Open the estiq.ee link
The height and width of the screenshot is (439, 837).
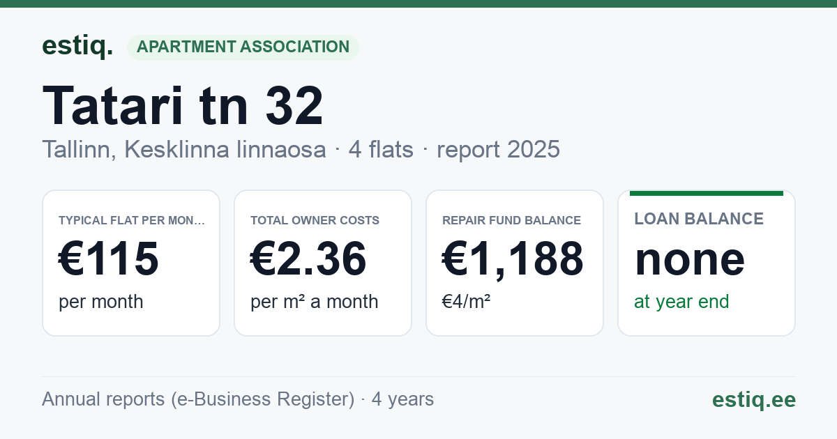pyautogui.click(x=753, y=399)
